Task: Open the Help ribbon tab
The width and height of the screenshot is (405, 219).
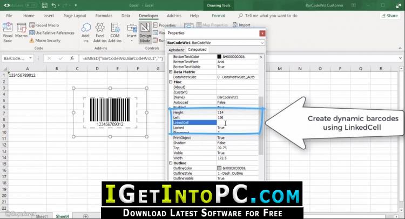Action: point(194,16)
